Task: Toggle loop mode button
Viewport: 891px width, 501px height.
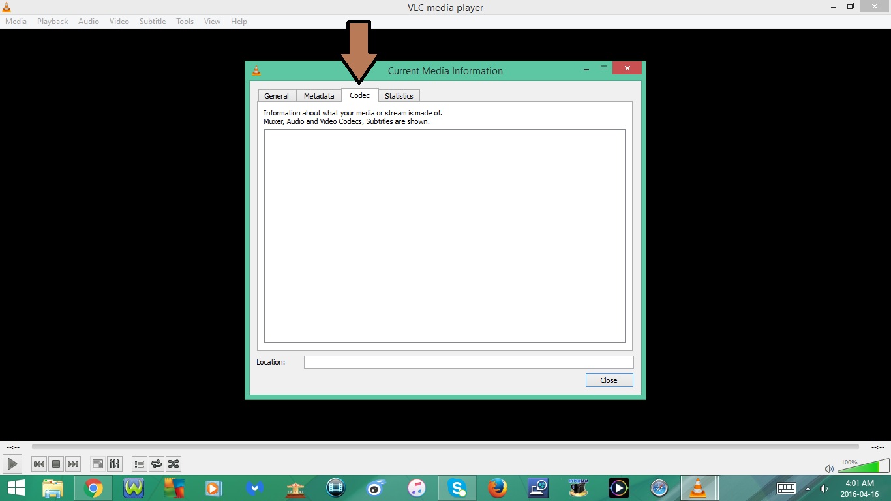Action: point(157,464)
